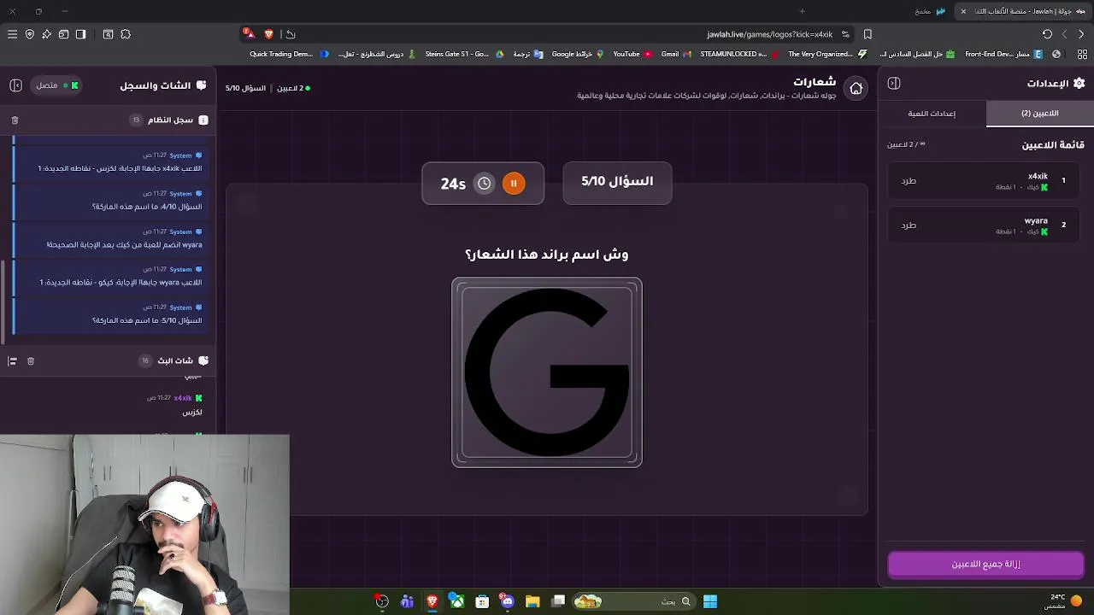Reload the page
Viewport: 1094px width, 615px height.
[1047, 34]
